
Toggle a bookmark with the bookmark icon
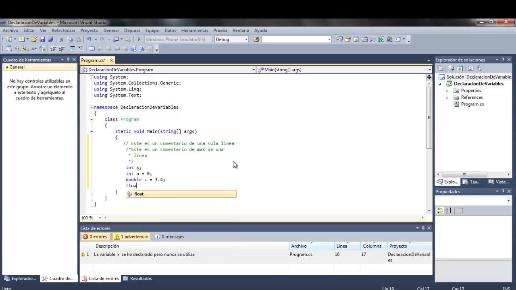click(x=92, y=49)
